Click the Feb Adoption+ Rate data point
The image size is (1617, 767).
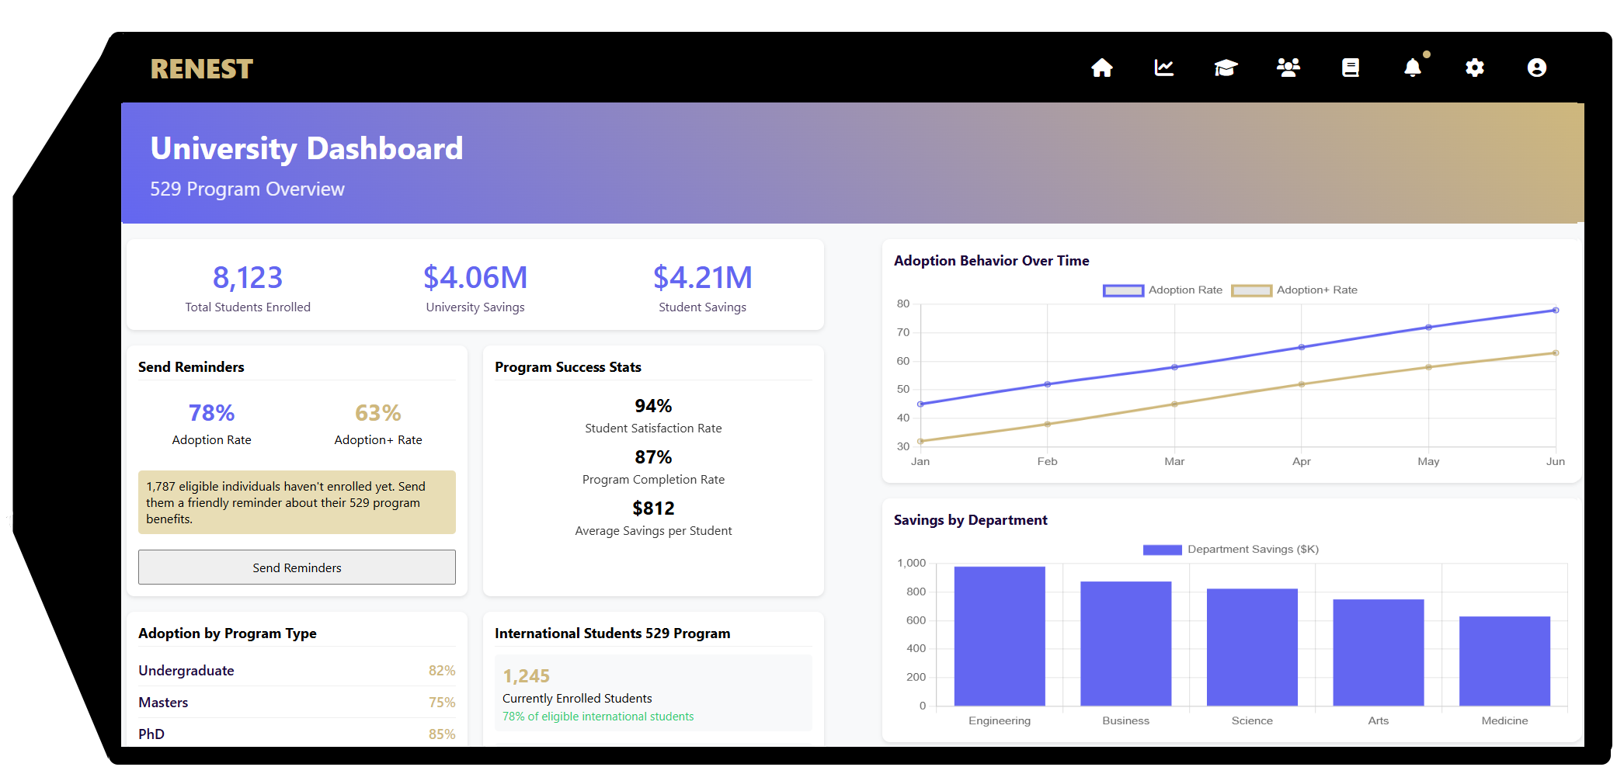(x=1048, y=424)
